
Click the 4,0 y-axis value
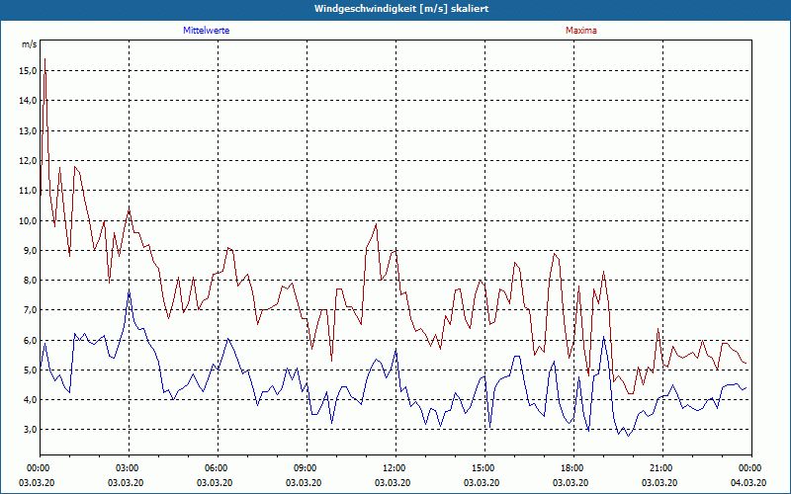[x=30, y=400]
